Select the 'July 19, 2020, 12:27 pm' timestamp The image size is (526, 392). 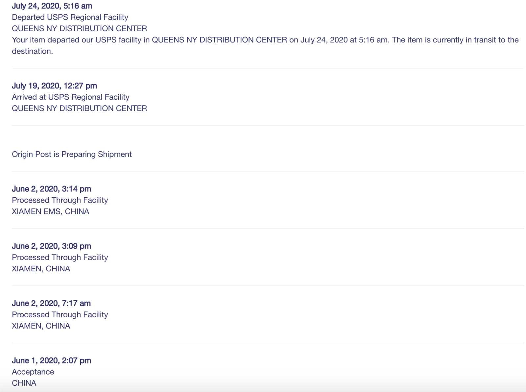(x=54, y=86)
